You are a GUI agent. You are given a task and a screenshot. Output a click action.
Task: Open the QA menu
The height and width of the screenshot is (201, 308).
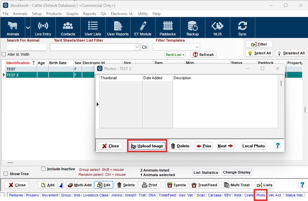pos(104,14)
